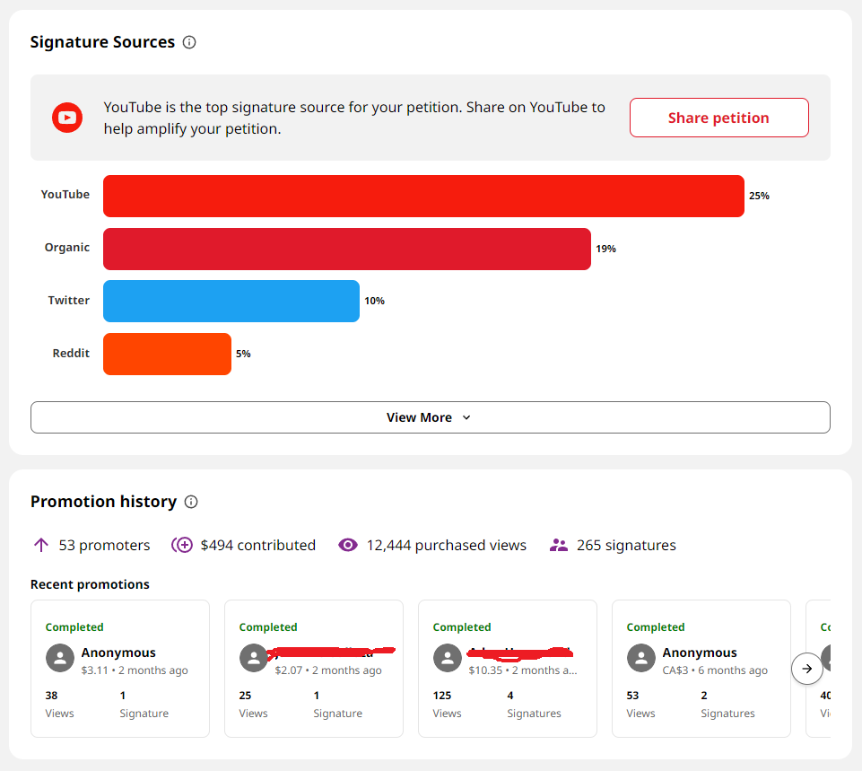Select the orange Reddit 5% bar
Screen dimensions: 862x771
pos(167,354)
